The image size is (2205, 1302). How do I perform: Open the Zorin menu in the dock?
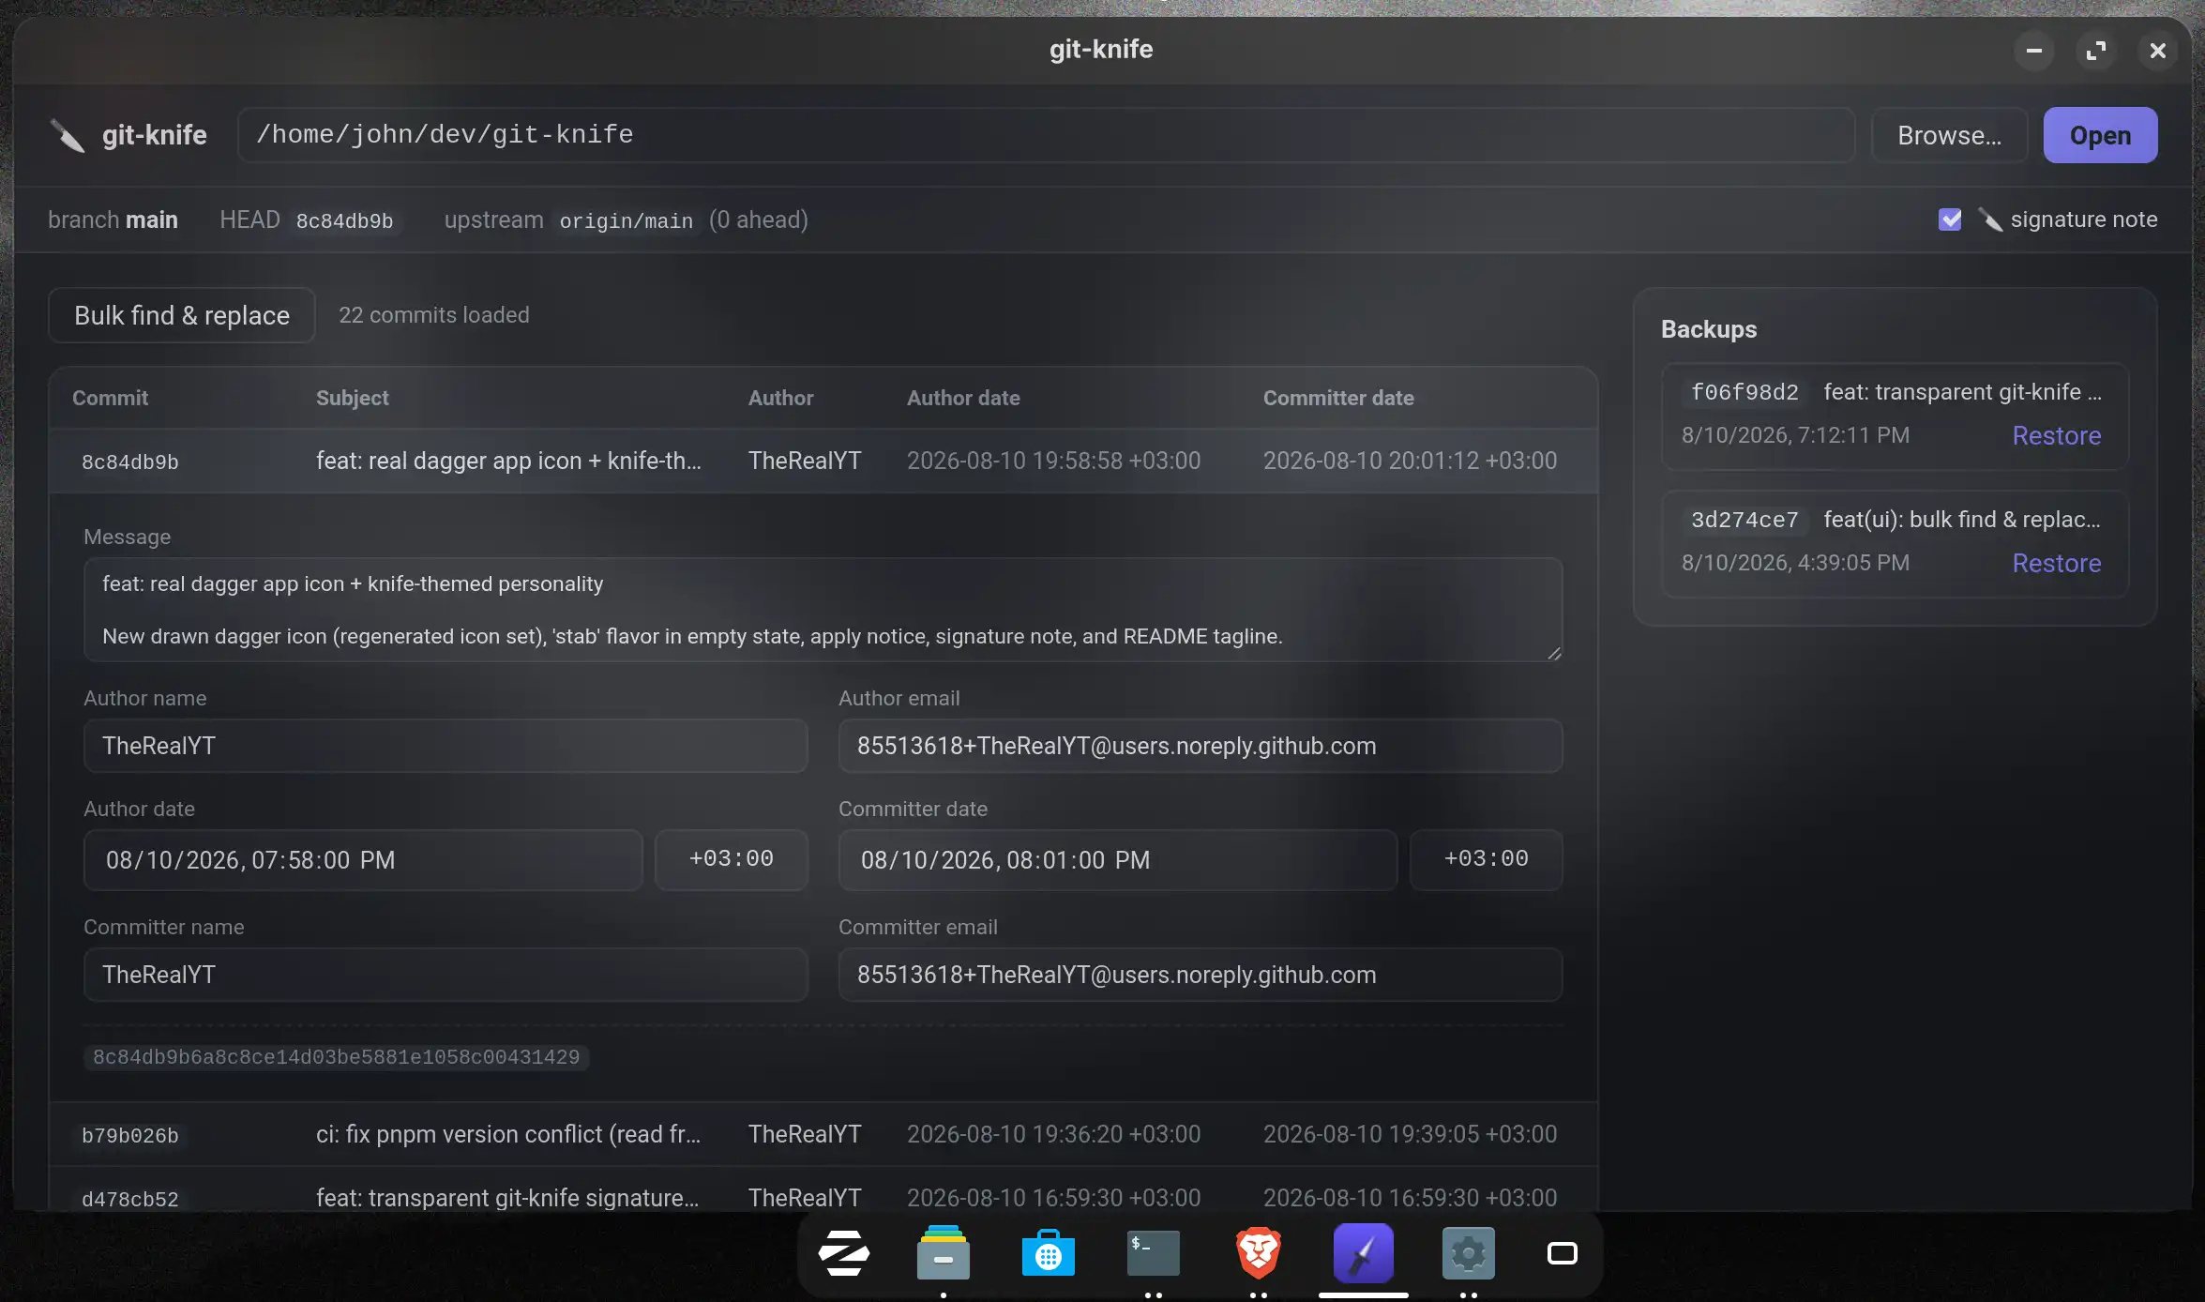click(844, 1253)
